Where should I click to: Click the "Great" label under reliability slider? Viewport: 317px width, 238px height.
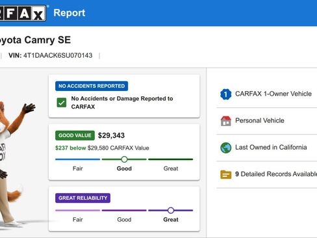pos(171,220)
